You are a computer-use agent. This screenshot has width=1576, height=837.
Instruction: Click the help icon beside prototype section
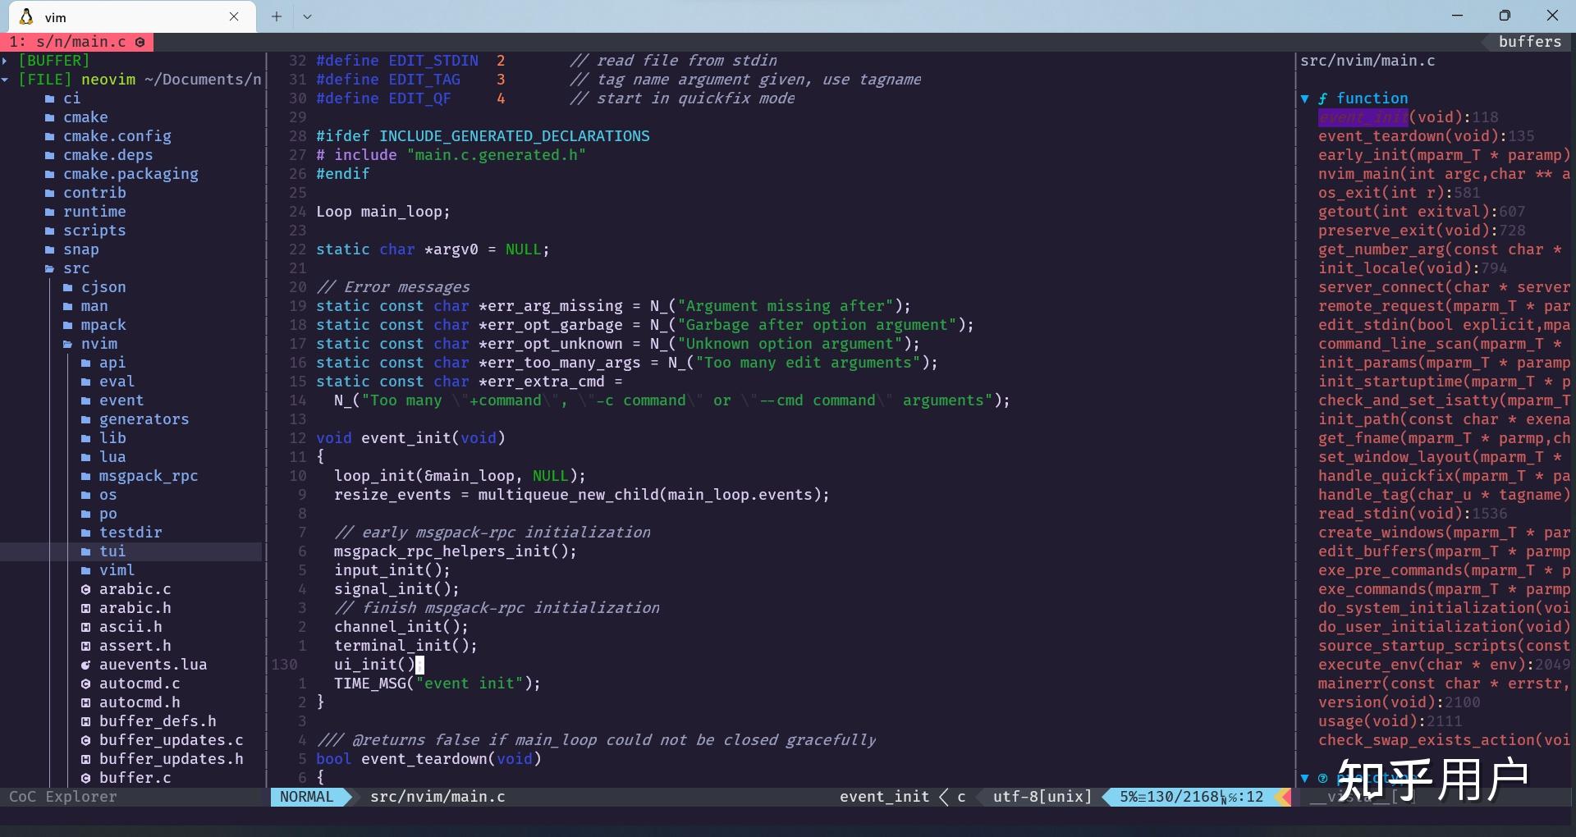(1324, 780)
